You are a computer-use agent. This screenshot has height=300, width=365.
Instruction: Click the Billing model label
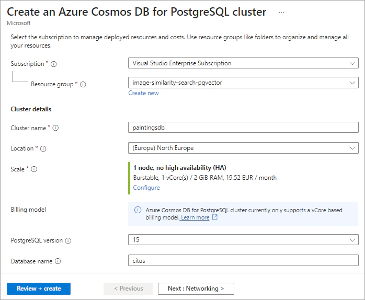pos(28,210)
